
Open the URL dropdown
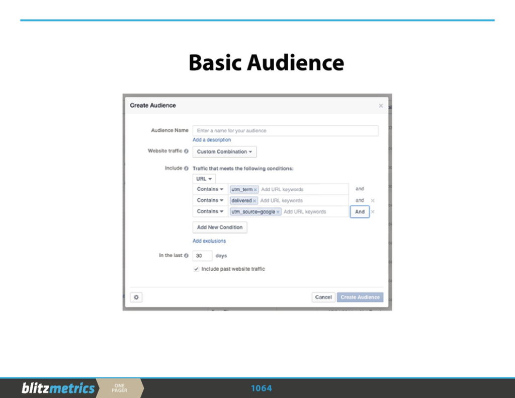(204, 179)
